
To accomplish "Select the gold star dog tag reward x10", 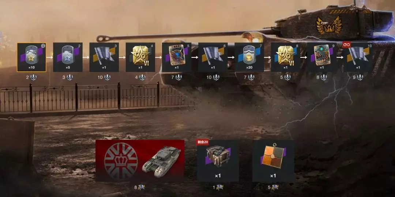I will coord(31,57).
